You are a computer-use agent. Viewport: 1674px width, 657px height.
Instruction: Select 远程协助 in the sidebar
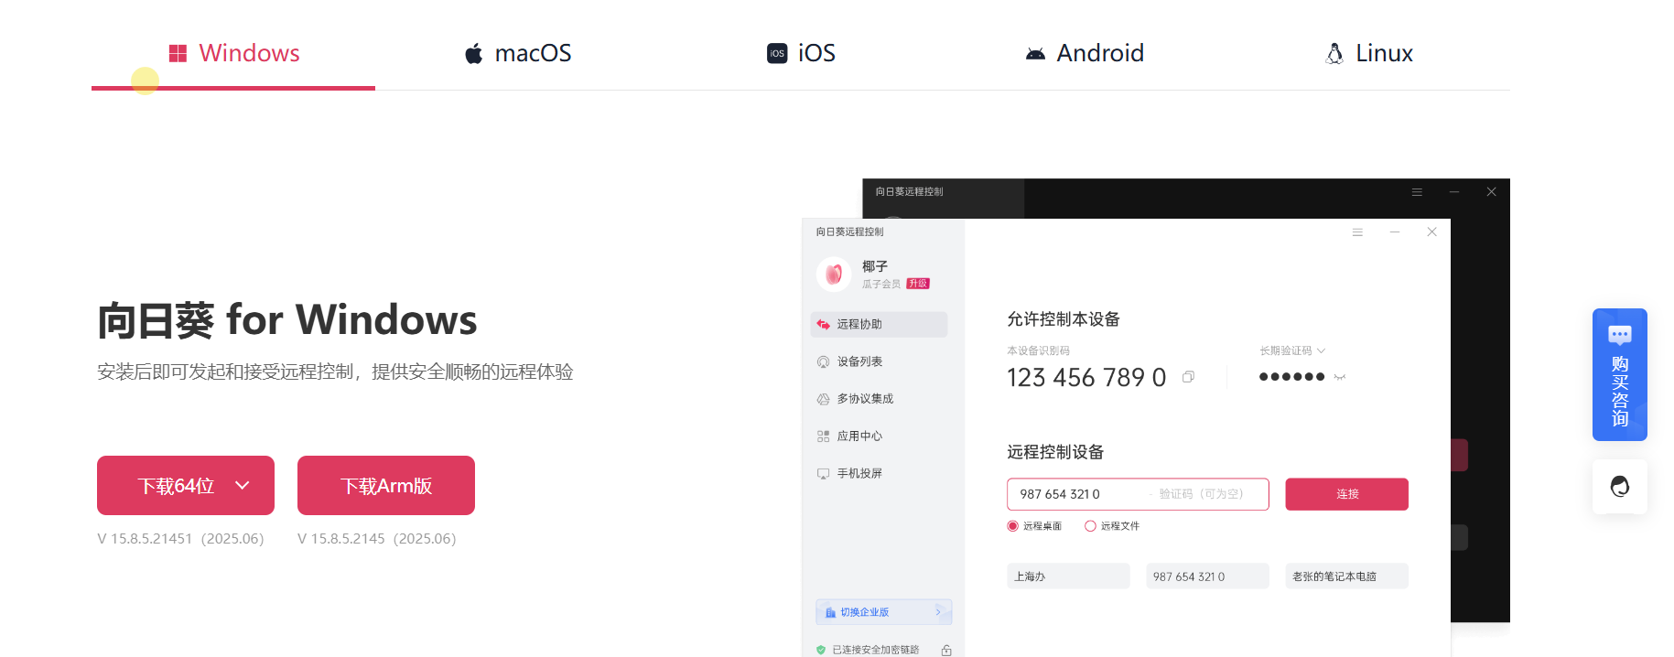point(879,324)
